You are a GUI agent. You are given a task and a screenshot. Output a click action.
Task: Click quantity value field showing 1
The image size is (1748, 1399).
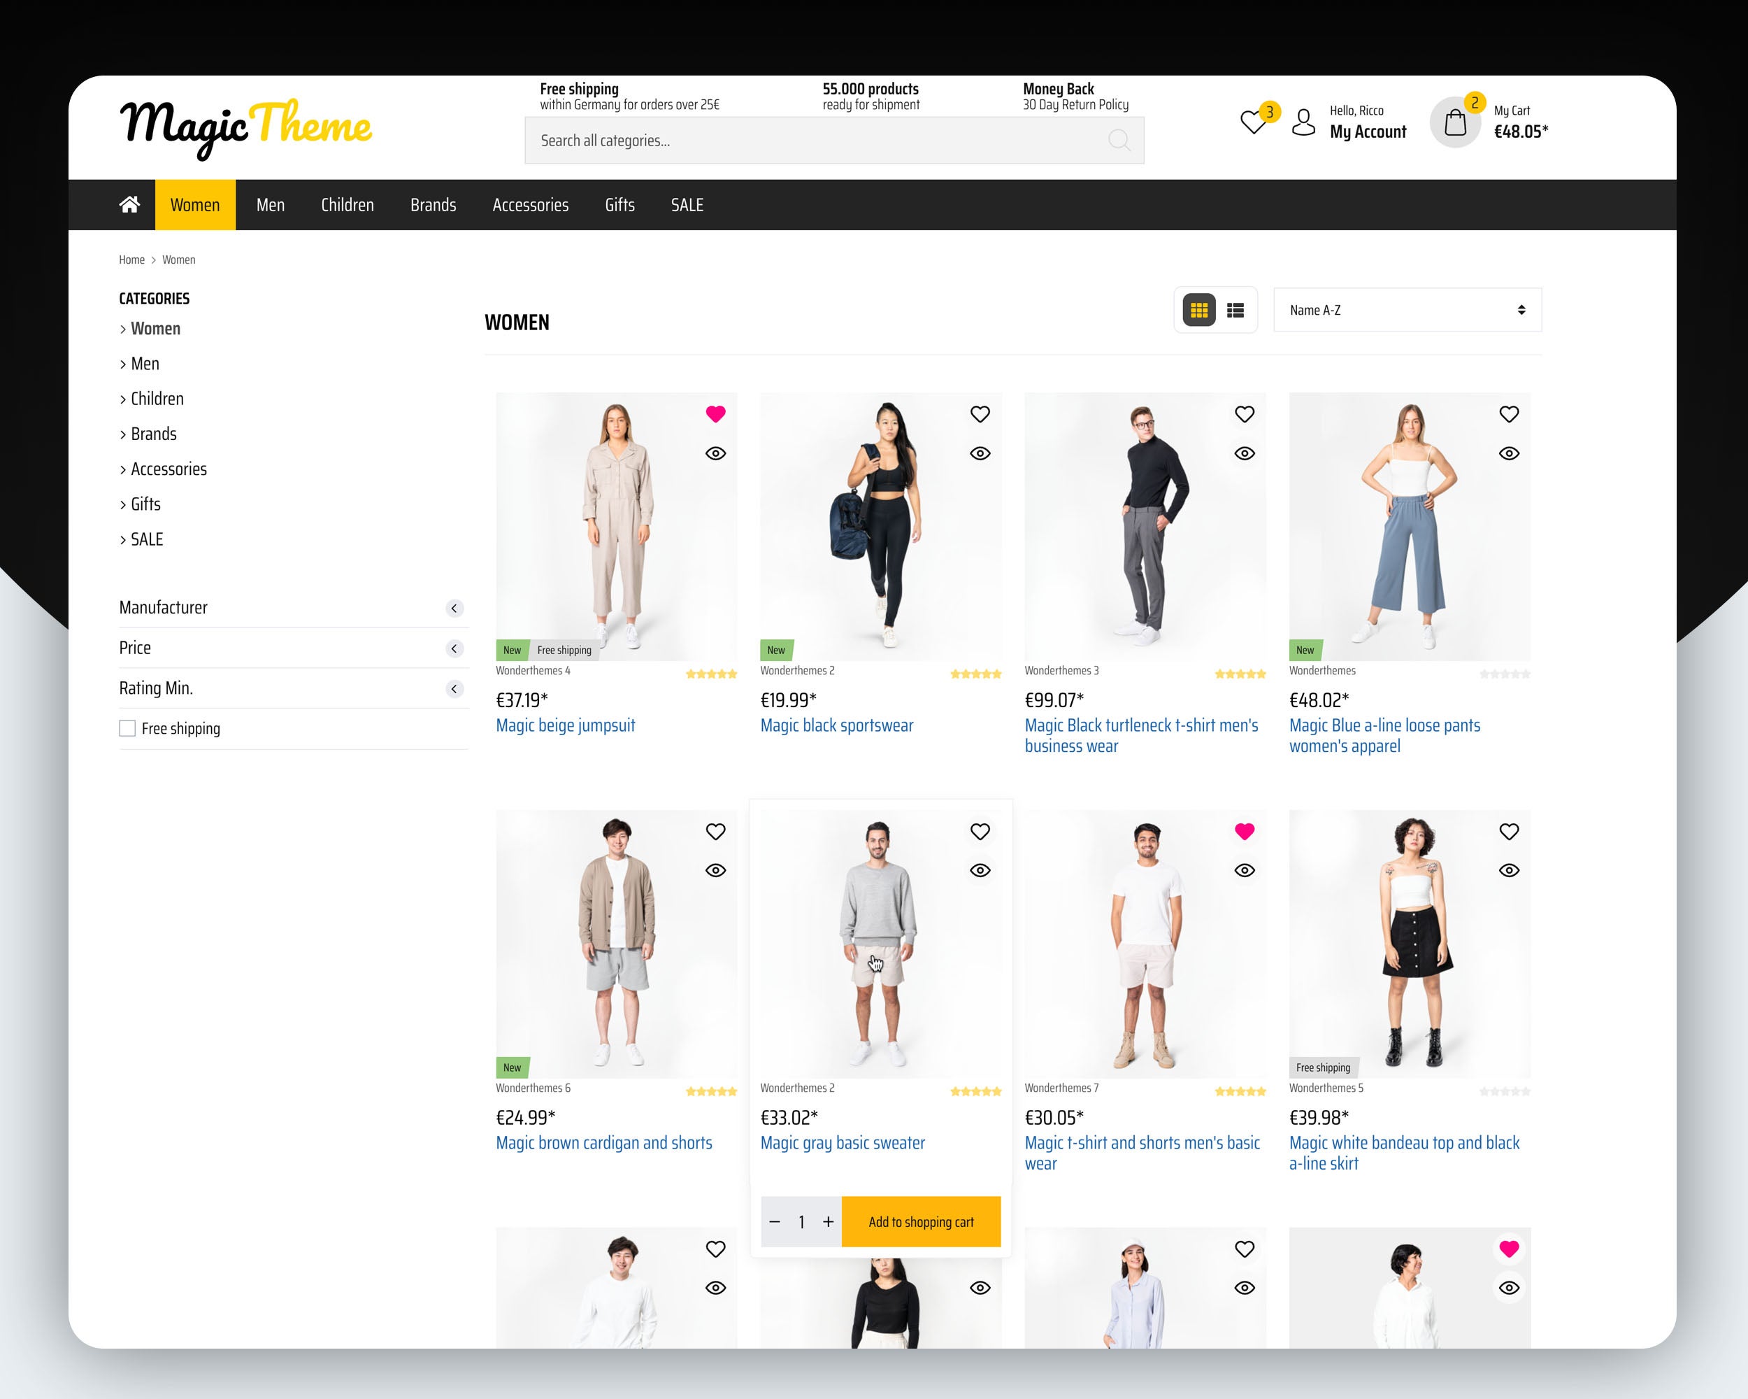click(801, 1221)
